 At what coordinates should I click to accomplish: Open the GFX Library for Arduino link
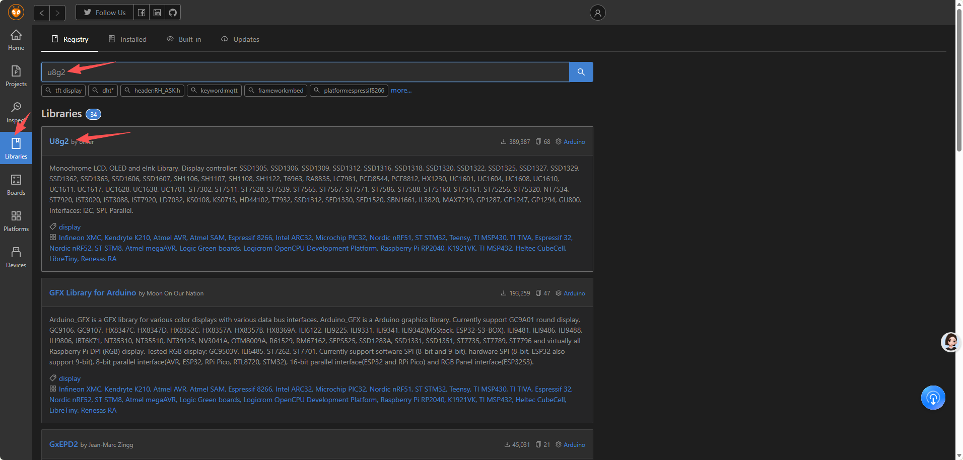coord(93,293)
